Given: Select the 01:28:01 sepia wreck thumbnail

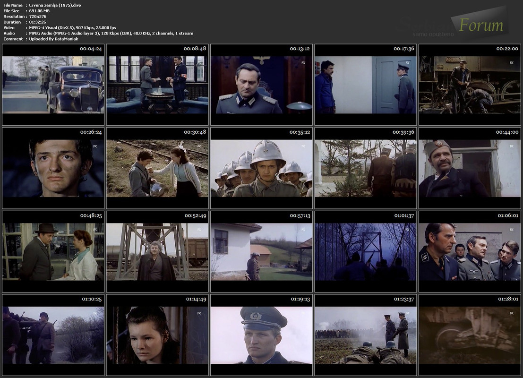Looking at the screenshot, I should pos(470,335).
